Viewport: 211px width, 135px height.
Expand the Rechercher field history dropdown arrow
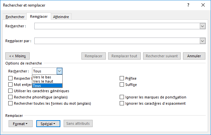tap(202, 26)
